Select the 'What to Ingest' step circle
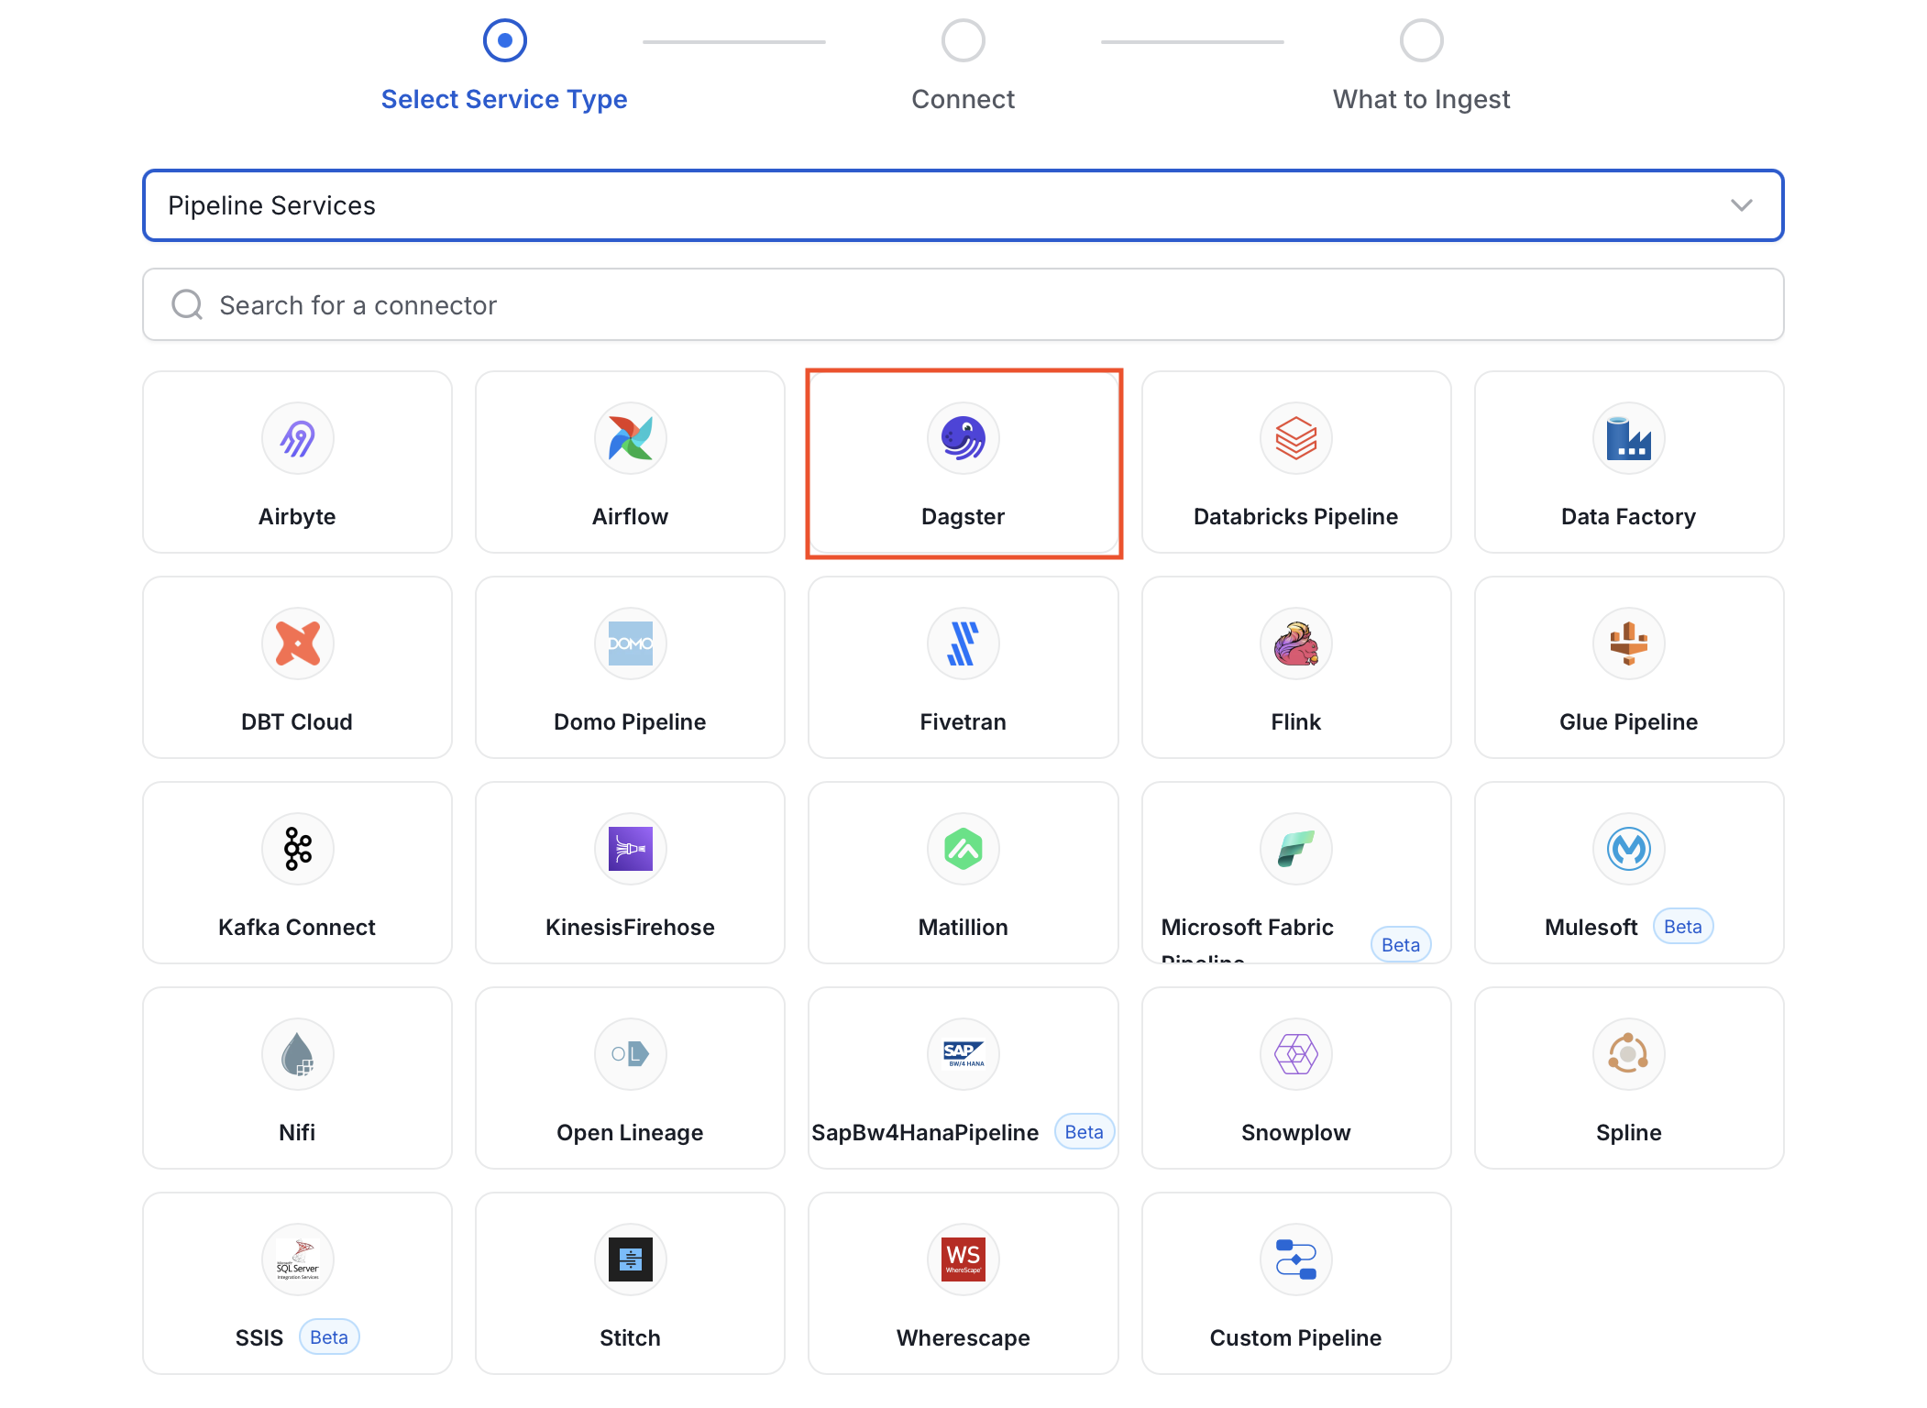Screen dimensions: 1927x1408 click(1422, 40)
